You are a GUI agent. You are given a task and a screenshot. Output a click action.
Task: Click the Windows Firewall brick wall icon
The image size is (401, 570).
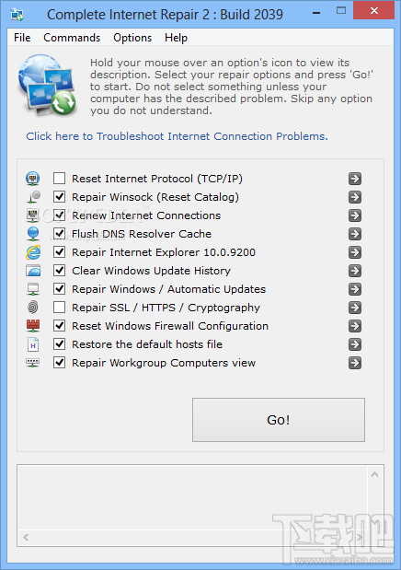point(33,326)
